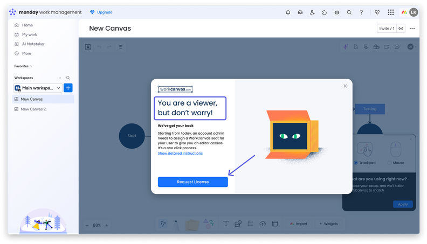Screen dimensions: 427x244
Task: Click the Request License button
Action: point(193,182)
